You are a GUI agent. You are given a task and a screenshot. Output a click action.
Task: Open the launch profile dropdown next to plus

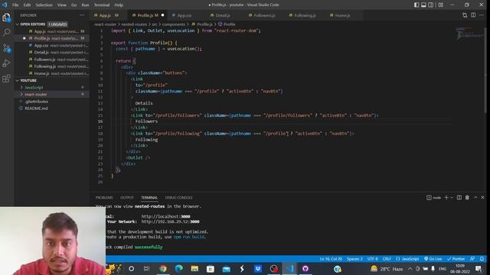[x=451, y=198]
